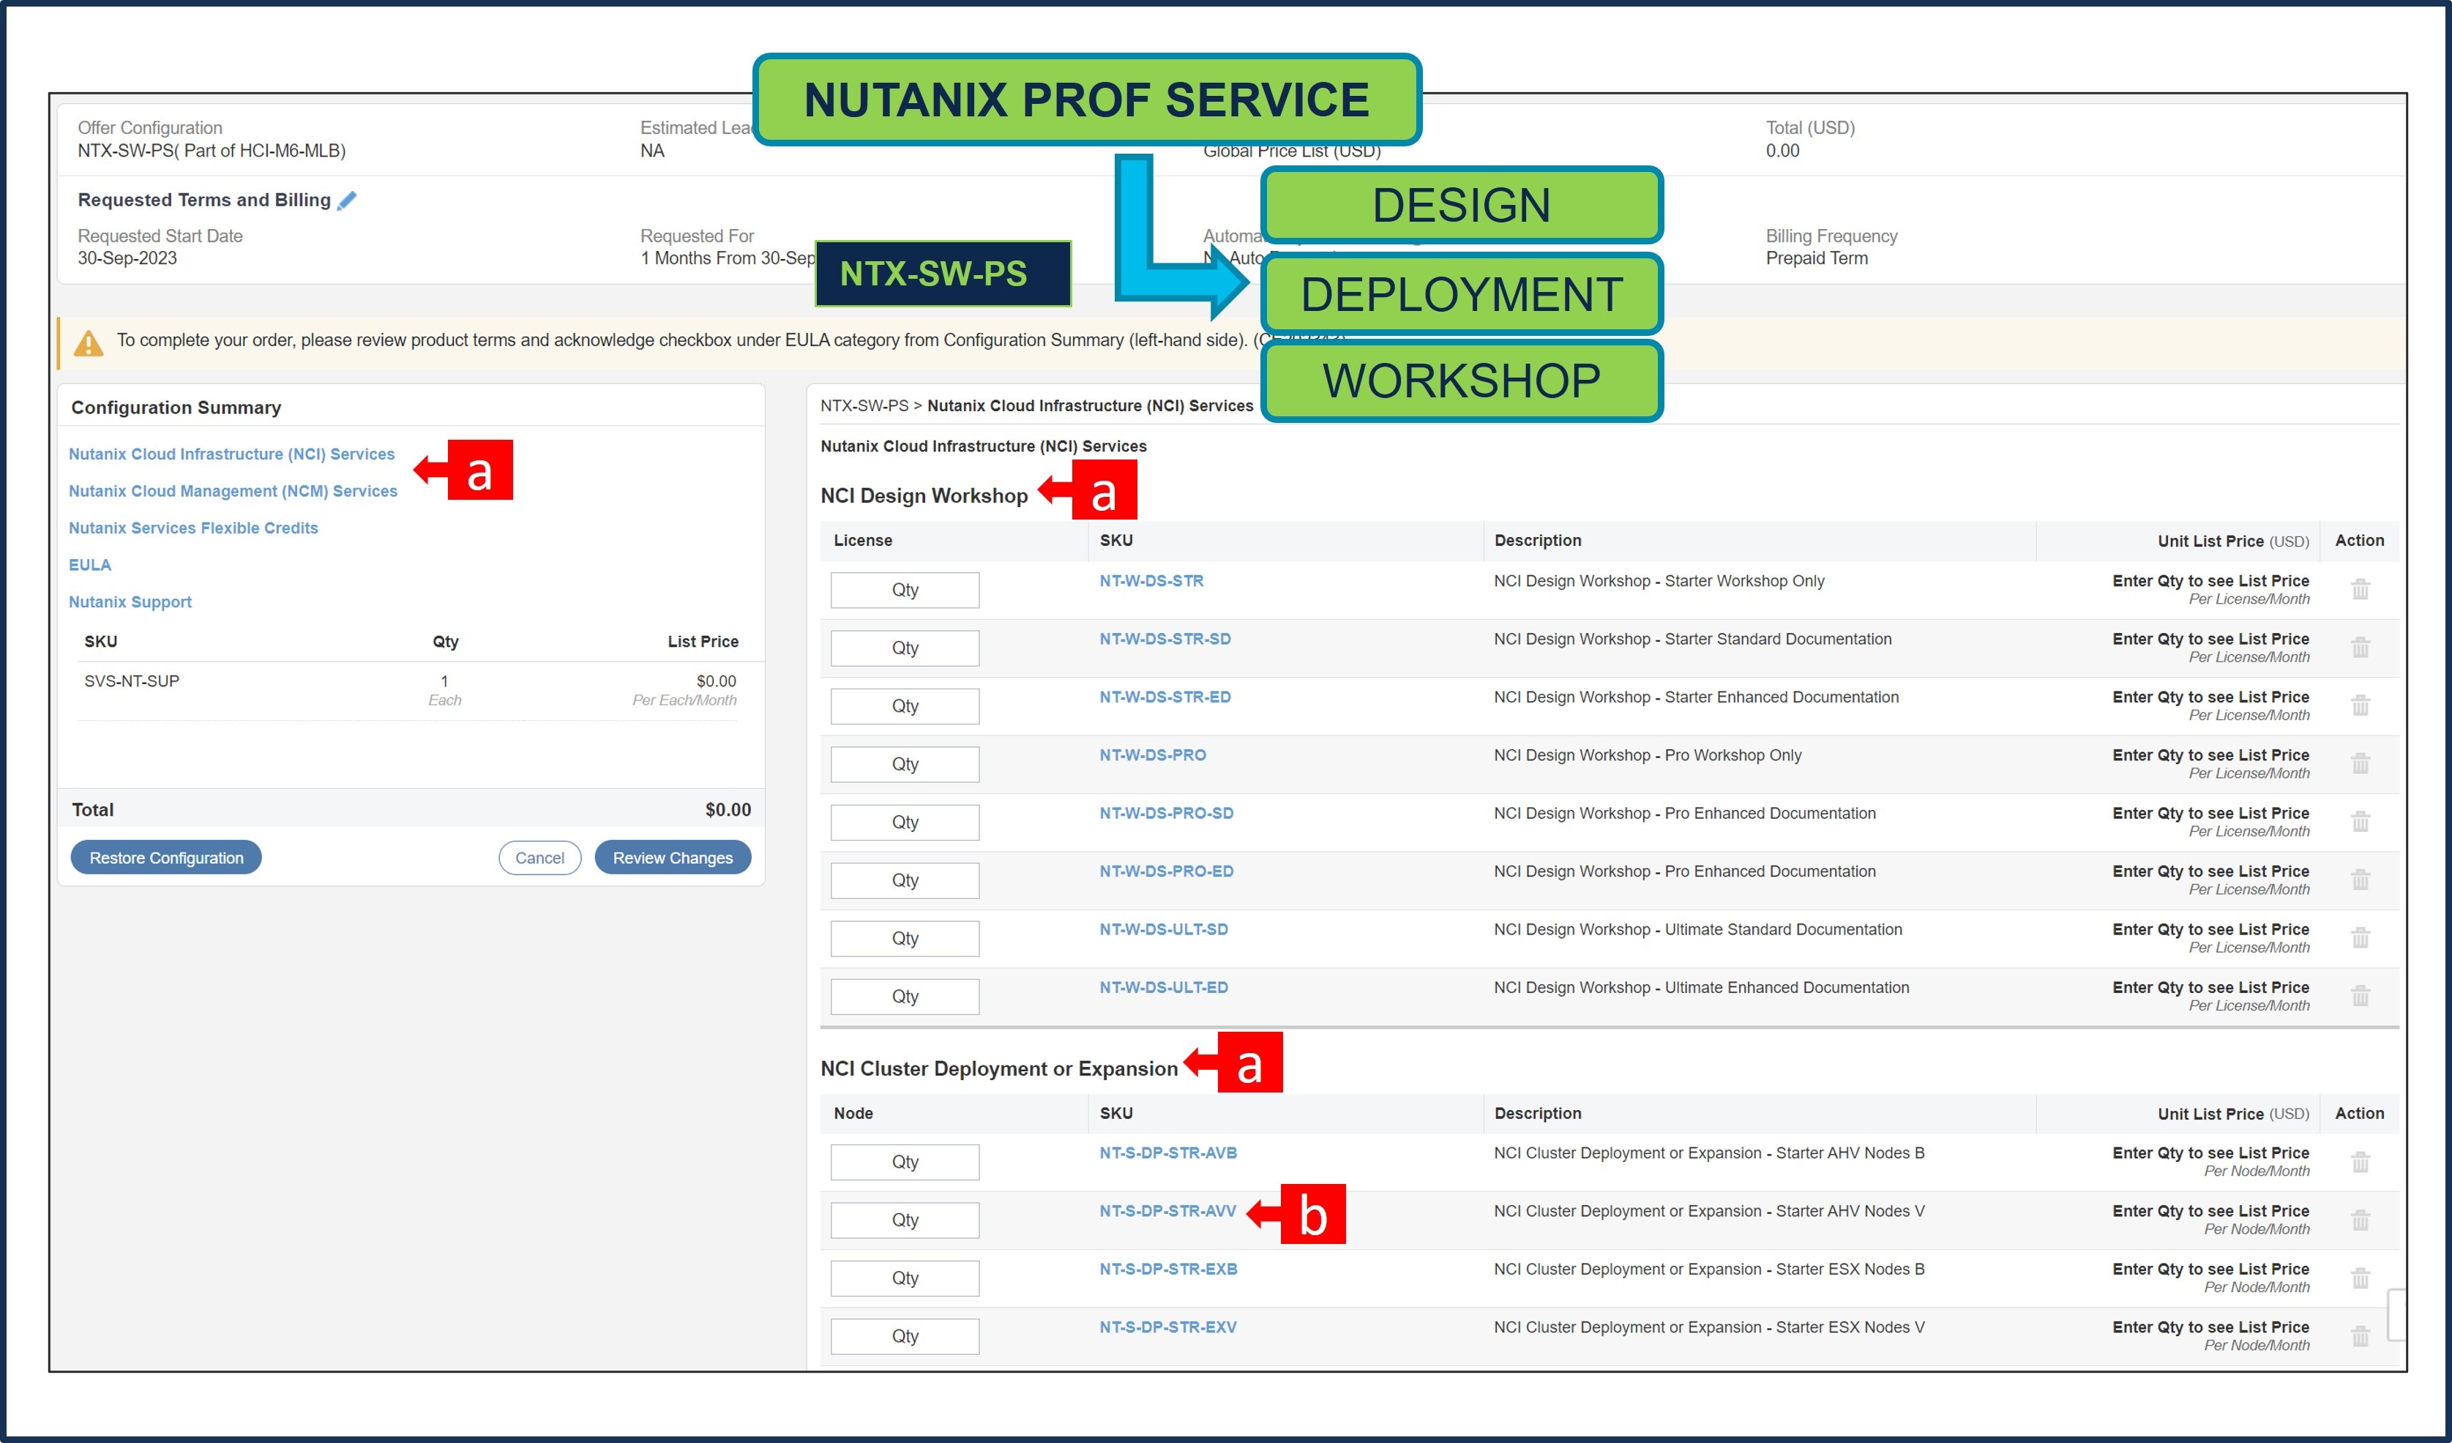Open SKU link NT-W-DS-PRO-ED
2452x1443 pixels.
tap(1166, 872)
